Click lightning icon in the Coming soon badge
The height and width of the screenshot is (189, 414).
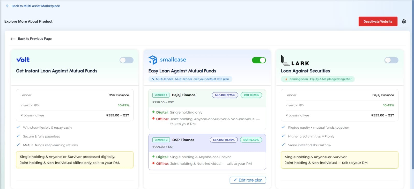286,79
